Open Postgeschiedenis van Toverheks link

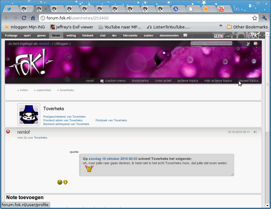coord(64,117)
